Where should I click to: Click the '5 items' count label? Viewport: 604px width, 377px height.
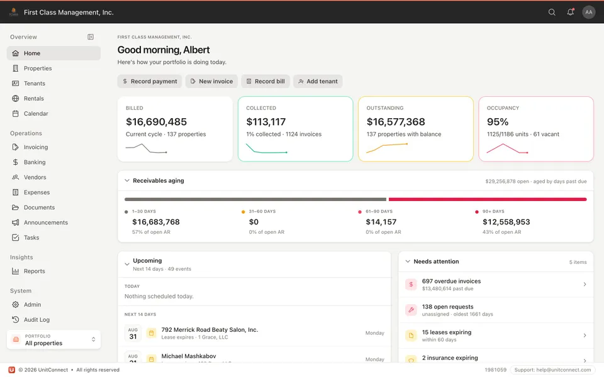[x=578, y=262]
